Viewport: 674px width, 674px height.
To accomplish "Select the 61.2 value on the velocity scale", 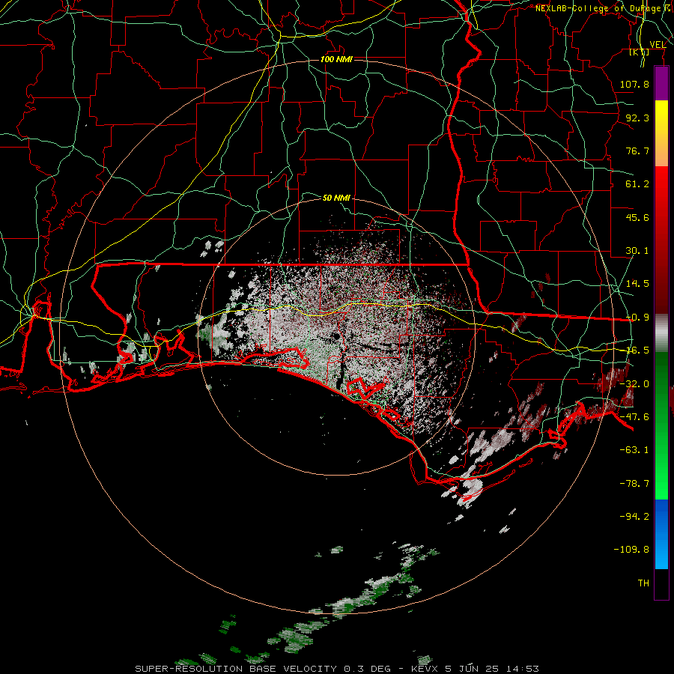I will coord(637,184).
